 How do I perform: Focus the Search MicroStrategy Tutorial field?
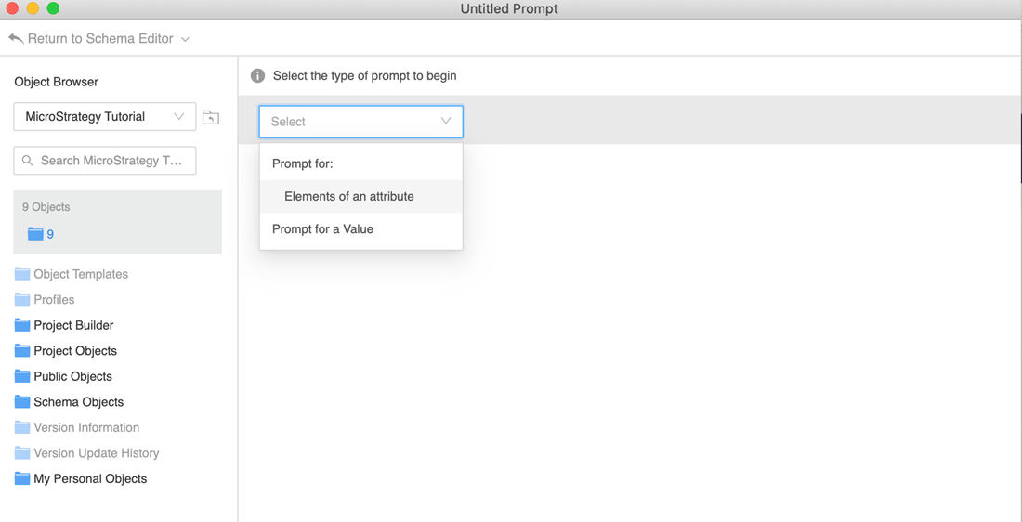[x=111, y=161]
